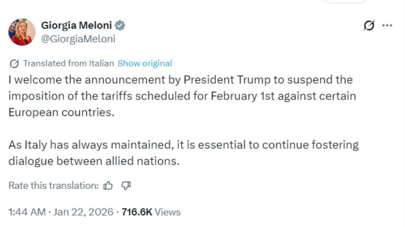
Task: Show original Italian post text
Action: (x=145, y=63)
